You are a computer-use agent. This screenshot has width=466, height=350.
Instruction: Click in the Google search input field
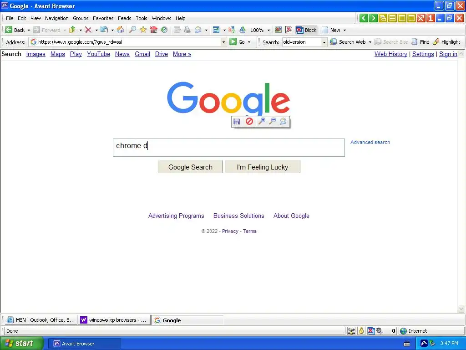[229, 148]
